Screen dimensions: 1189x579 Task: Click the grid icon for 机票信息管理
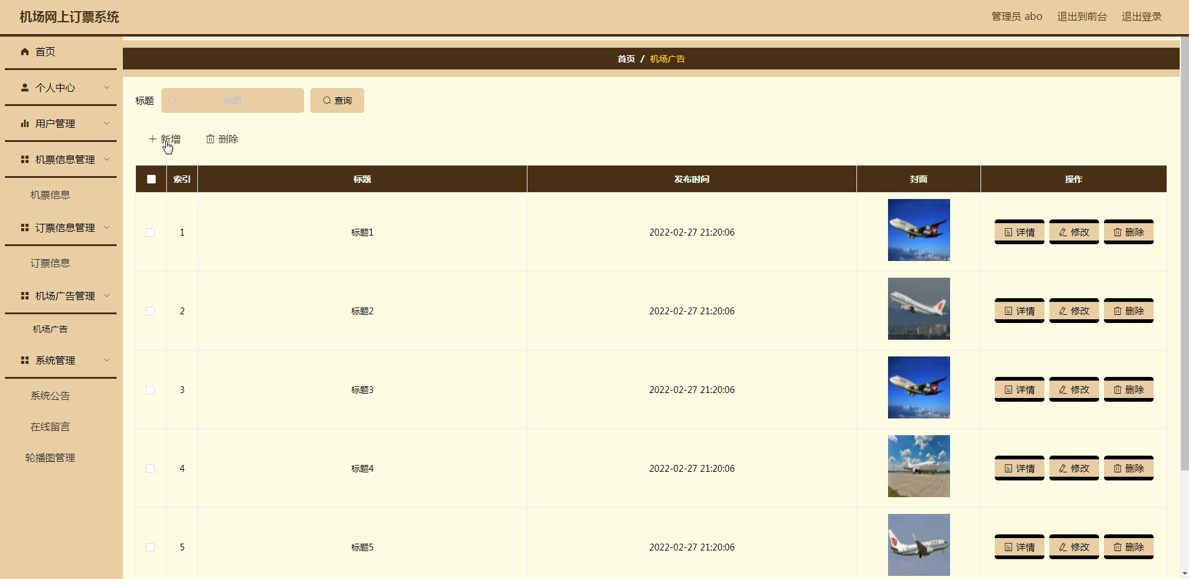(x=25, y=159)
